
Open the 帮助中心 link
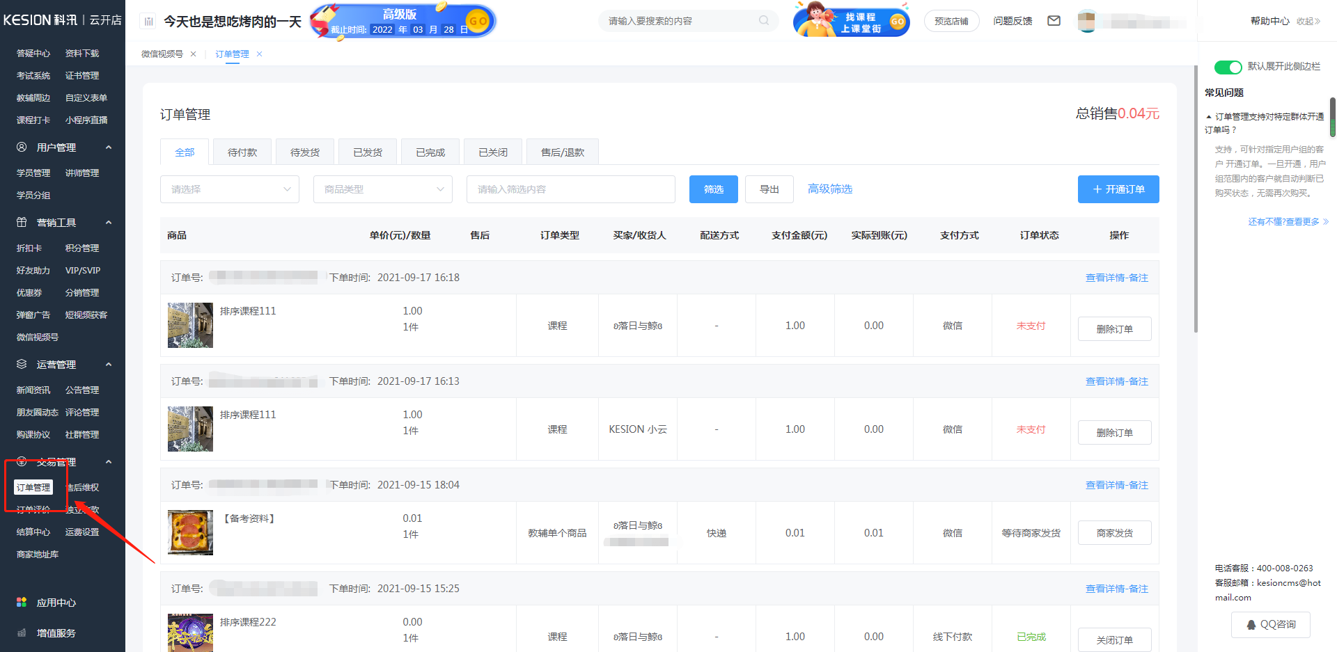pos(1269,22)
